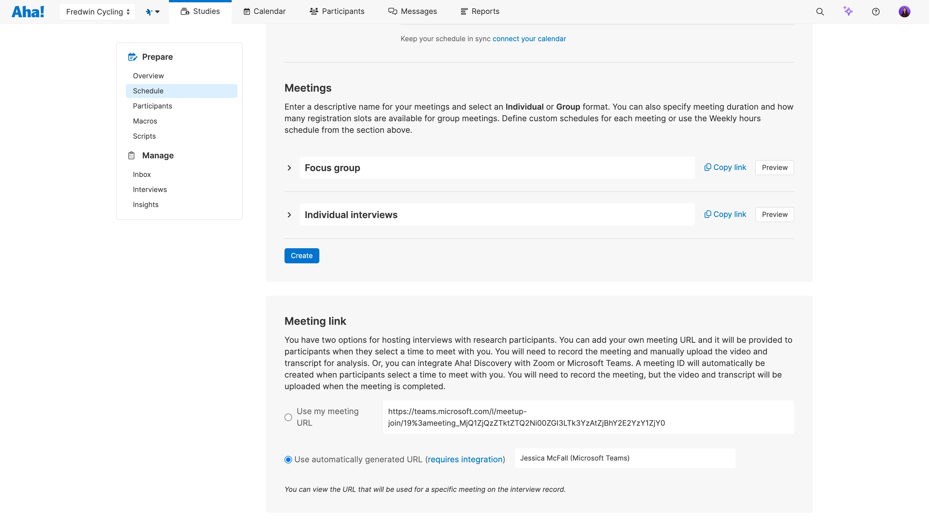Image resolution: width=929 pixels, height=522 pixels.
Task: Click the blue Create button
Action: pyautogui.click(x=302, y=255)
